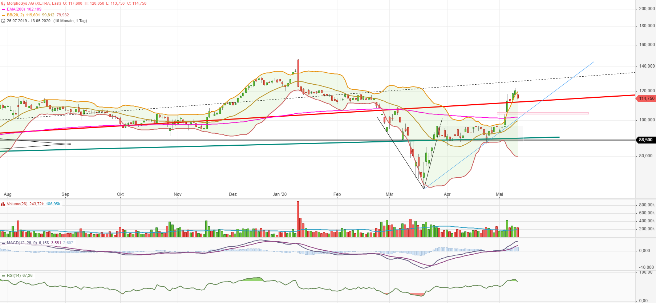
Task: Click the Mai month label on time axis
Action: tap(499, 194)
